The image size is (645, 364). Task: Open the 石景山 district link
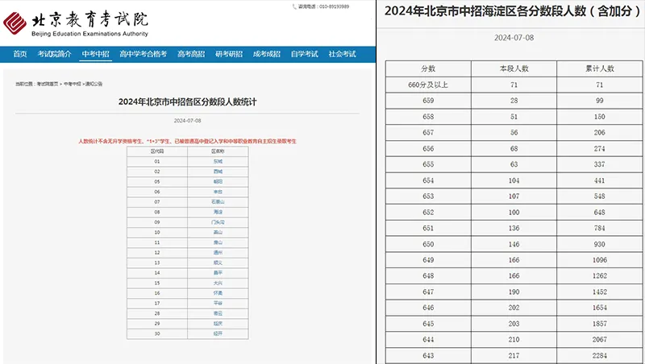coord(218,202)
